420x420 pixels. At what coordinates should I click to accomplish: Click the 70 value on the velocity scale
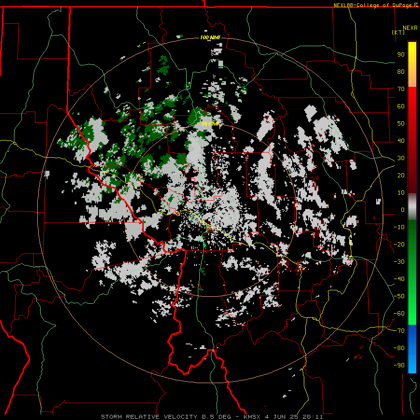click(401, 89)
